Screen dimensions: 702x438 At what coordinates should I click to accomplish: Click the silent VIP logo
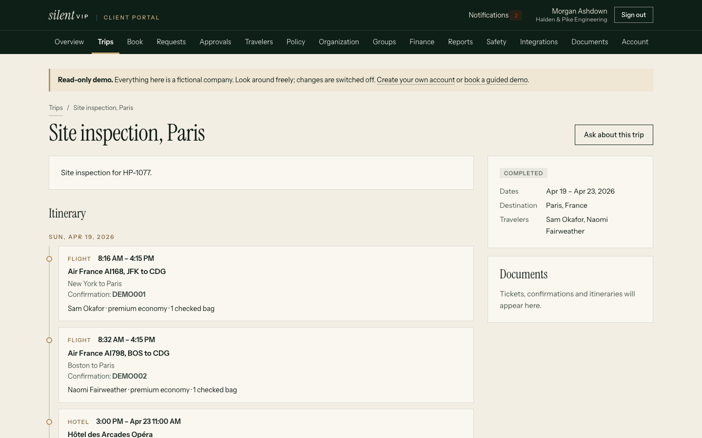pos(68,15)
